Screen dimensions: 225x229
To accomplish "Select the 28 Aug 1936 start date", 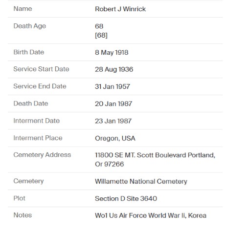I will tap(114, 69).
